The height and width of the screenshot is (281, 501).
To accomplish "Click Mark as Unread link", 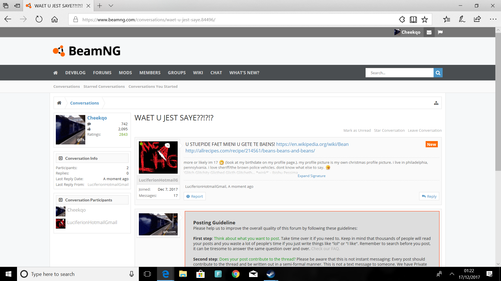I will (x=357, y=131).
